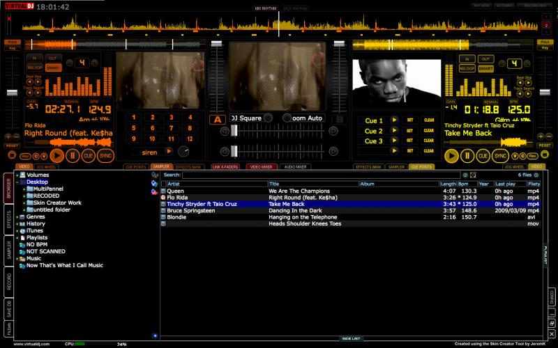The image size is (558, 348).
Task: Click the eject icon on left deck
Action: click(11, 155)
